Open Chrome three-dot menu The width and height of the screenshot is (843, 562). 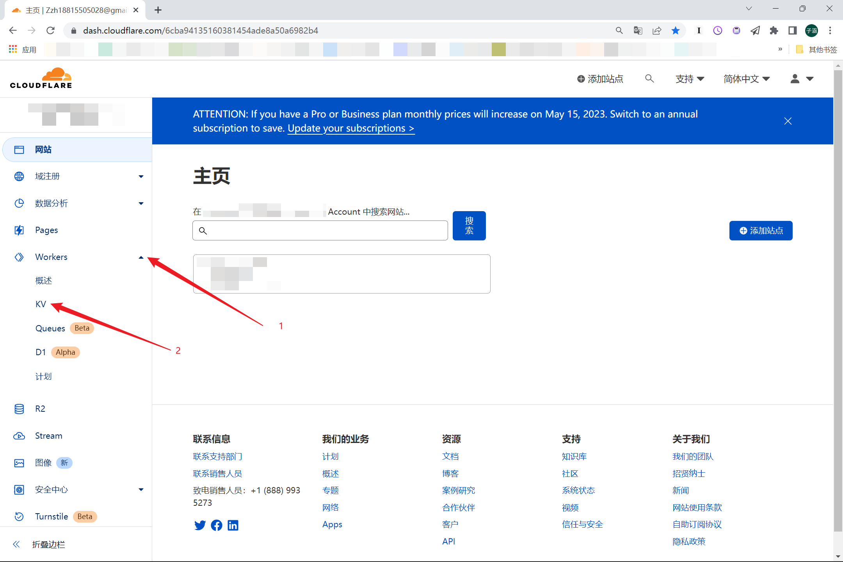point(830,30)
